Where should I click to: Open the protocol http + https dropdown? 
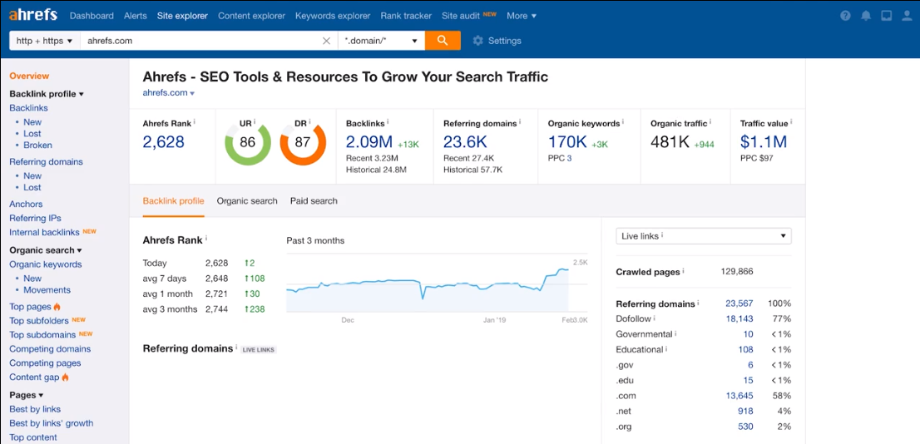pos(45,41)
